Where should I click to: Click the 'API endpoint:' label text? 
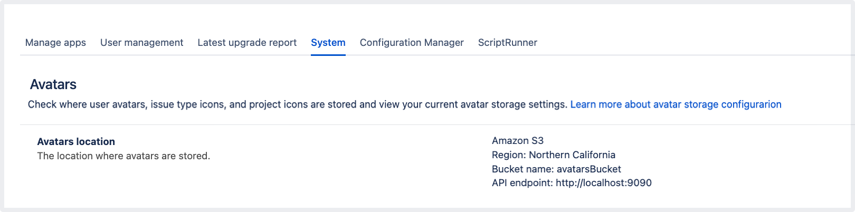point(522,183)
